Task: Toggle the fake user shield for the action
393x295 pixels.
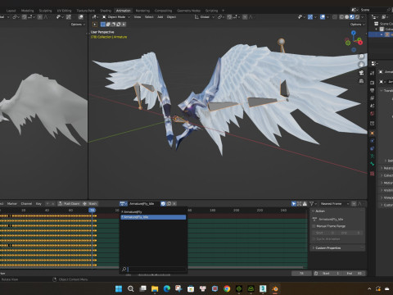Action: click(163, 203)
